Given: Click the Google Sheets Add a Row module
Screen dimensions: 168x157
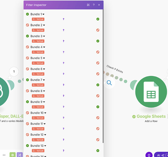Looking at the screenshot, I should coord(151,92).
